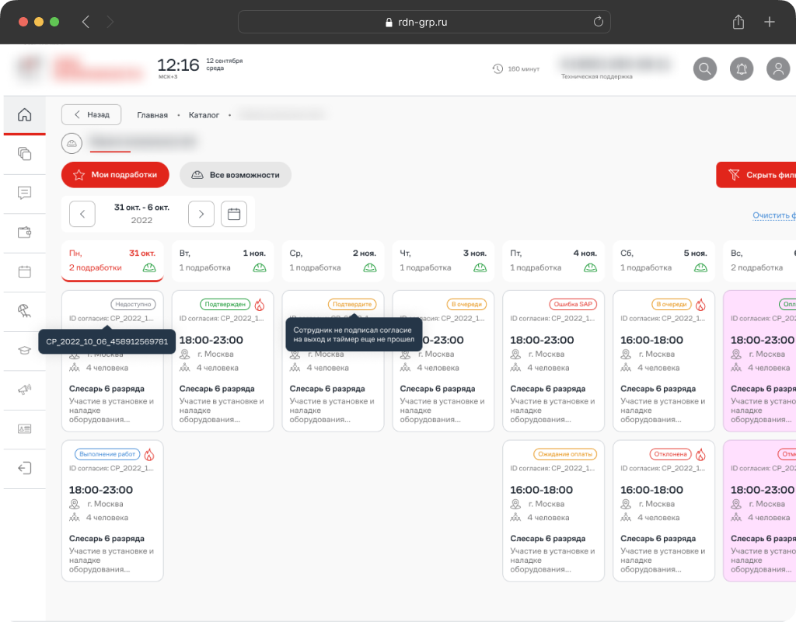Open the beach umbrella vacation sidebar icon
The height and width of the screenshot is (622, 796).
[24, 311]
